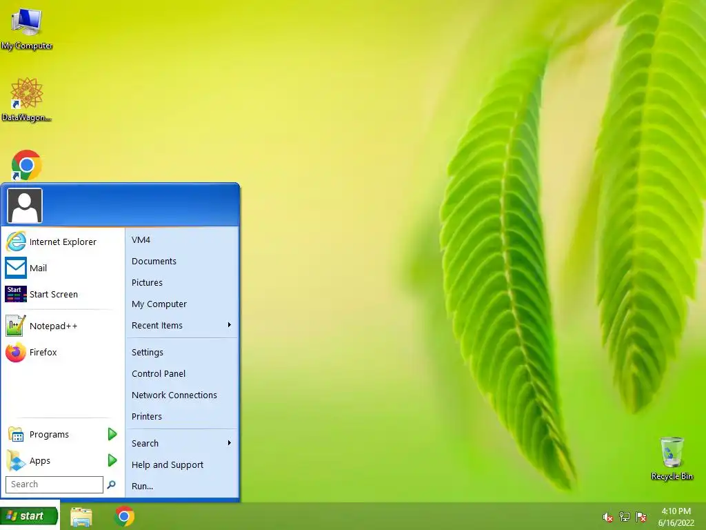
Task: Click the green start button
Action: (29, 516)
